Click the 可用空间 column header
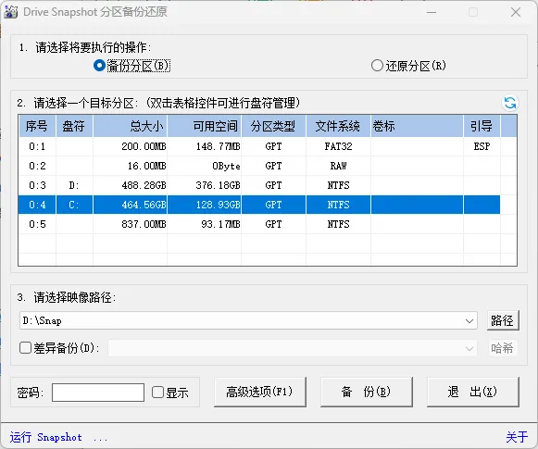The height and width of the screenshot is (449, 538). (205, 126)
